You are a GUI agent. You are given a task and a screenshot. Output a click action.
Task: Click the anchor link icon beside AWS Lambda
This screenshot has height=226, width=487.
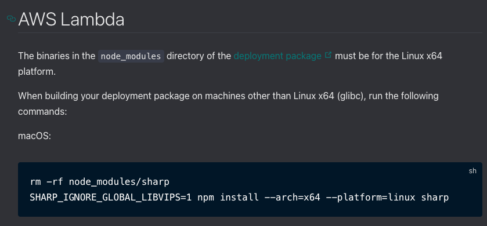coord(11,19)
